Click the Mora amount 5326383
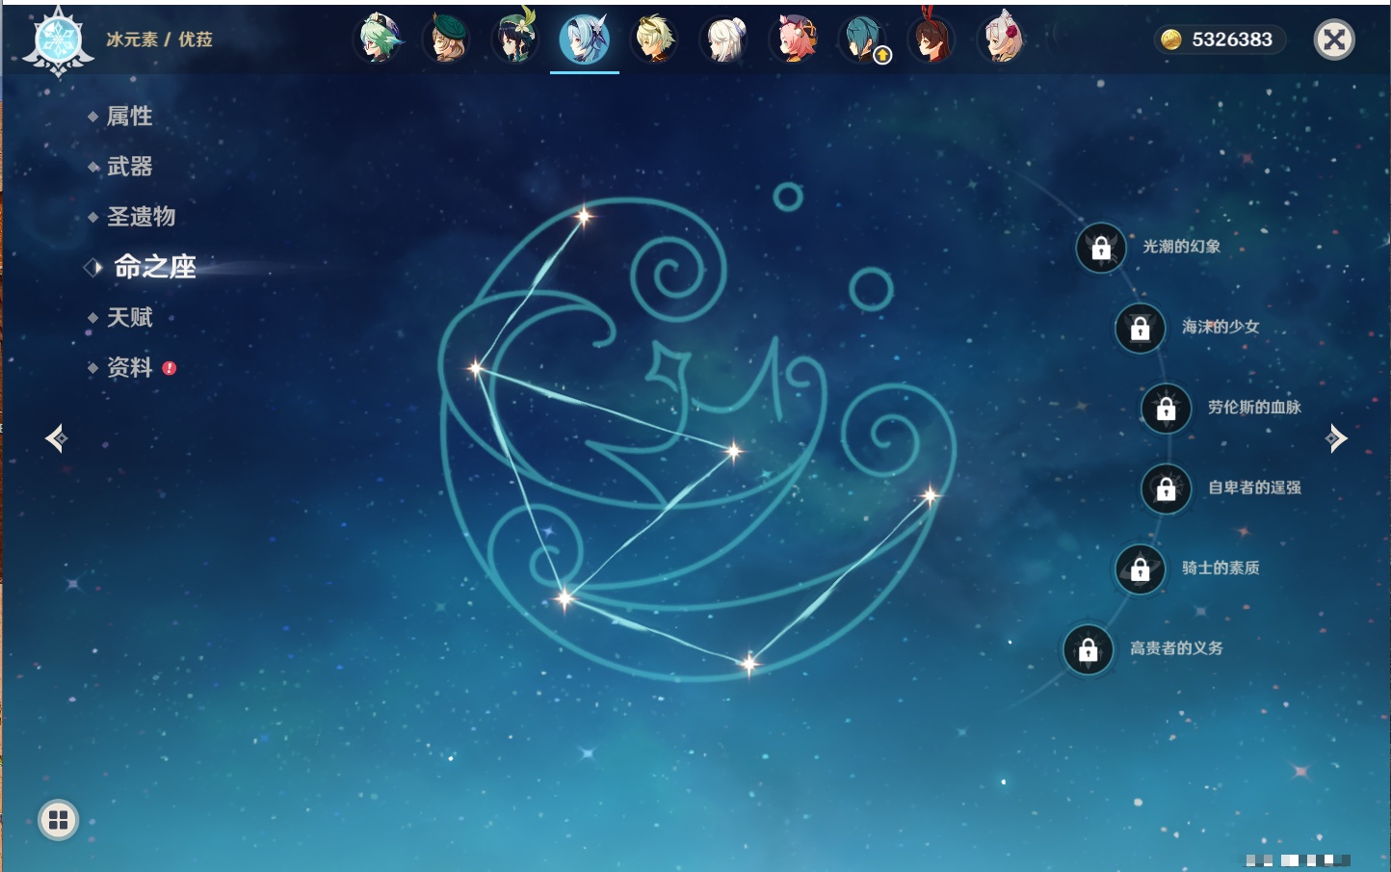Image resolution: width=1391 pixels, height=872 pixels. (1232, 40)
